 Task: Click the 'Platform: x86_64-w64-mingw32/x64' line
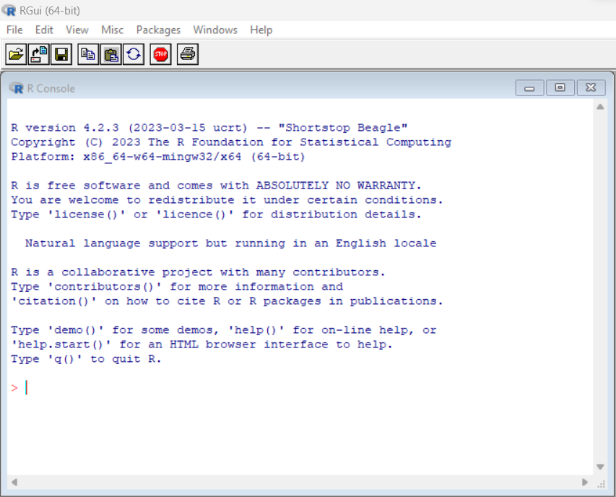click(x=158, y=157)
